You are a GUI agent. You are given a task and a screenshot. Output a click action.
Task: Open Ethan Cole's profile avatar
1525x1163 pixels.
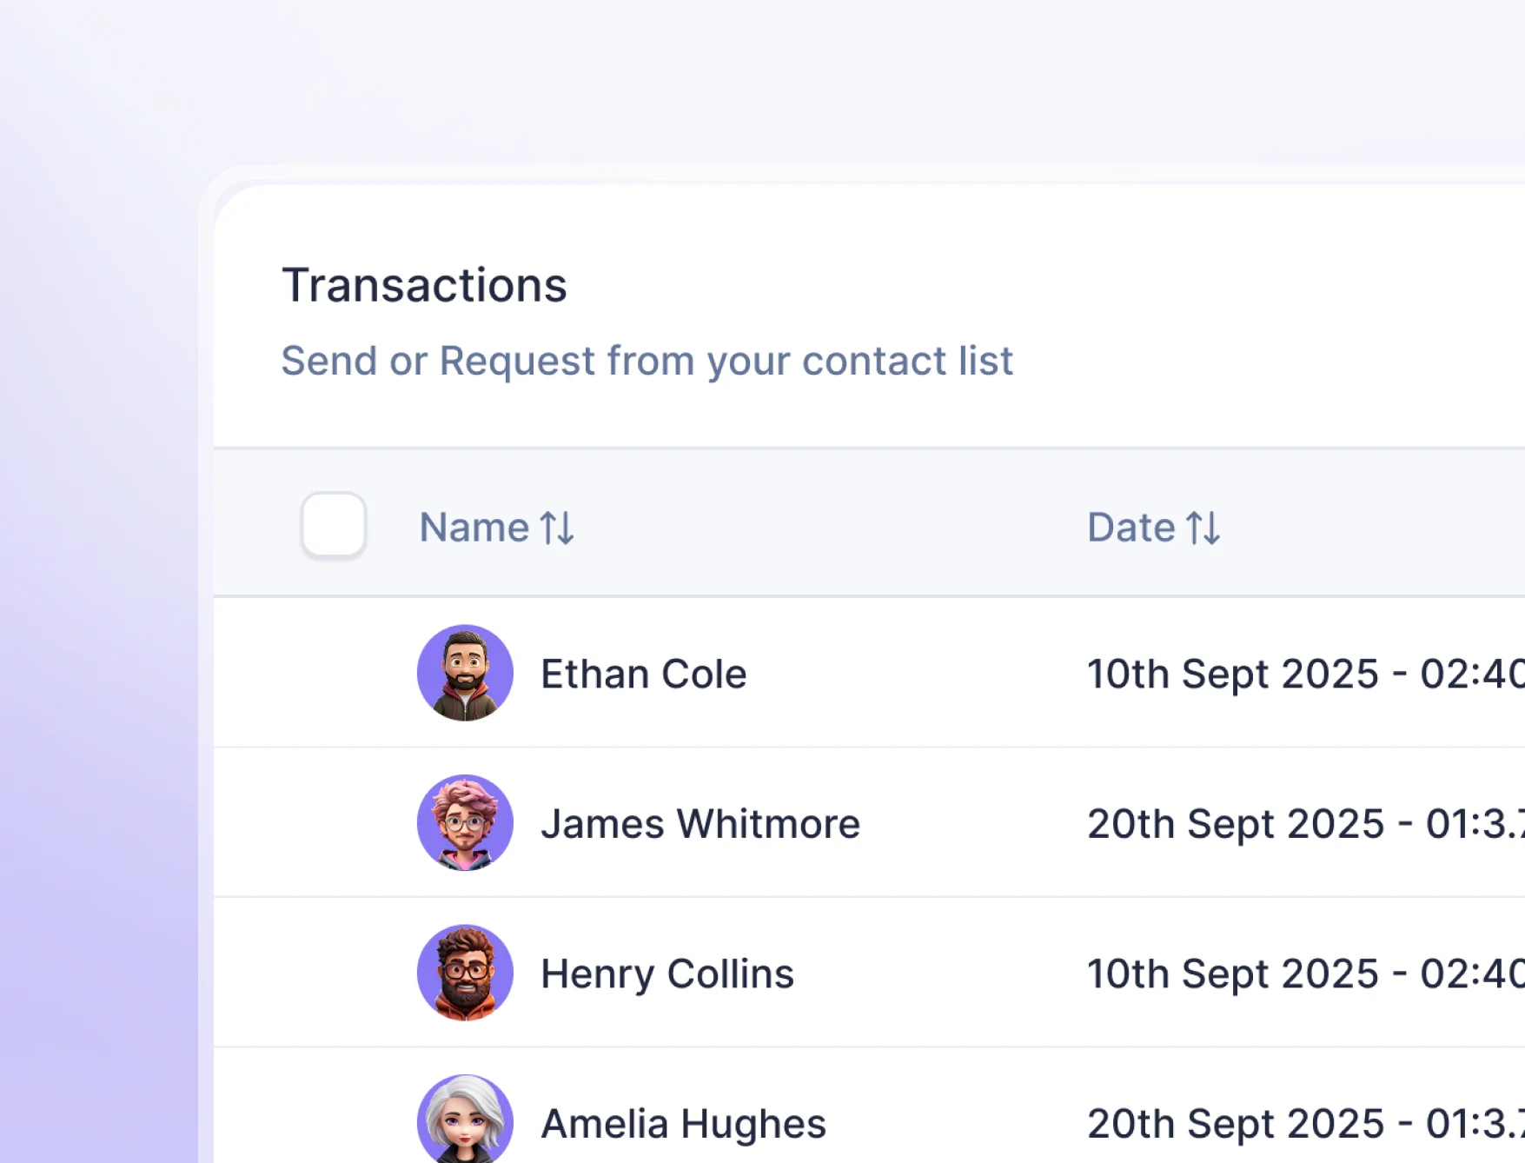point(465,673)
